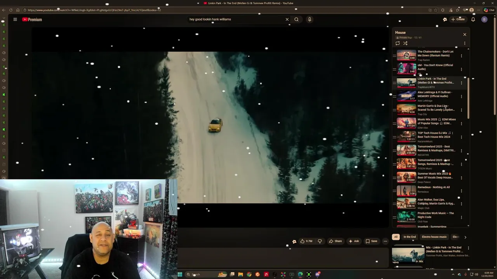Image resolution: width=497 pixels, height=279 pixels.
Task: Open options for Mix Linkin Park recommendation
Action: tap(468, 248)
